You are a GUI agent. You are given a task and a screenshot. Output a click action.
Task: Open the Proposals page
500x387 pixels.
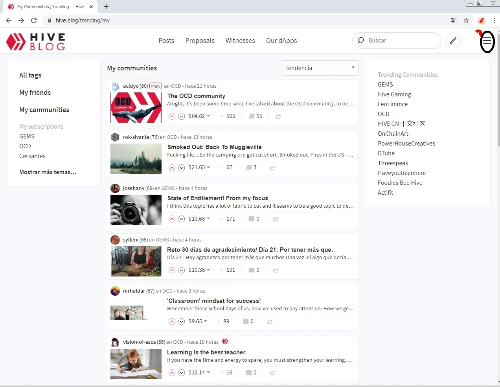[200, 41]
